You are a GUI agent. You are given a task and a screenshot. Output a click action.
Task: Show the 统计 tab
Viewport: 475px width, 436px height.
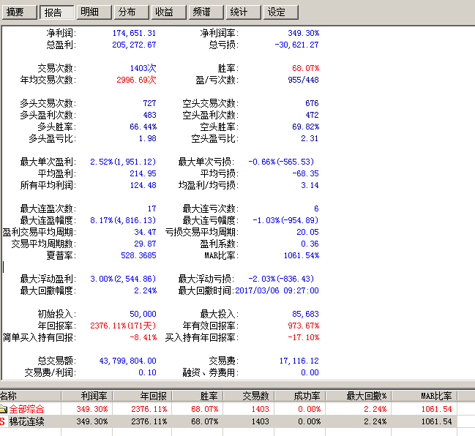pos(239,12)
